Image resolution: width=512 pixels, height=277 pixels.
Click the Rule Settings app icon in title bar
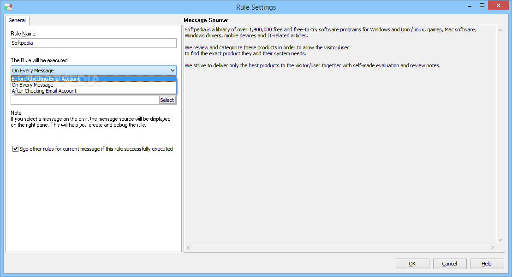pyautogui.click(x=8, y=7)
